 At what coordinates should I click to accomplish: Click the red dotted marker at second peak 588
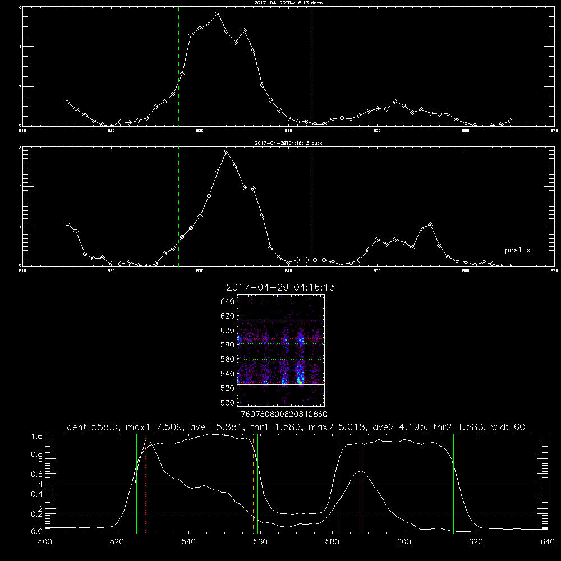[361, 484]
